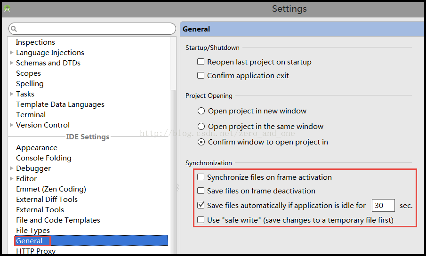
Task: Select Confirm window to open project in
Action: coord(201,142)
